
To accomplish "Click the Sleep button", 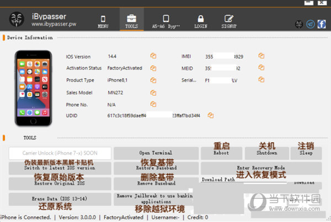I will [306, 153].
